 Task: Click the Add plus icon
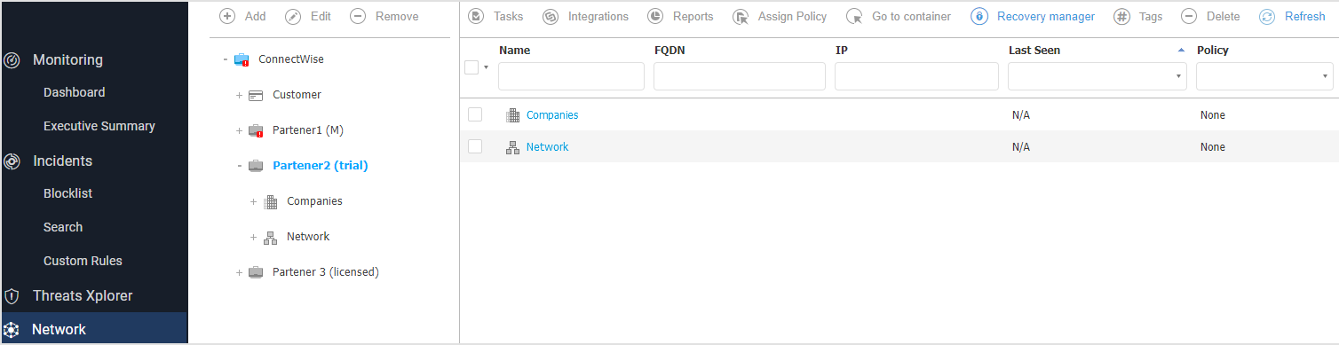(x=227, y=17)
